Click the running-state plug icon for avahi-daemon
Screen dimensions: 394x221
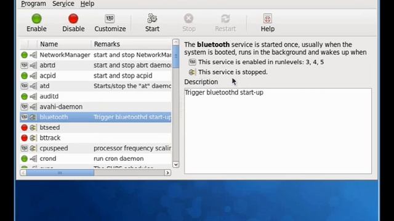pyautogui.click(x=33, y=107)
